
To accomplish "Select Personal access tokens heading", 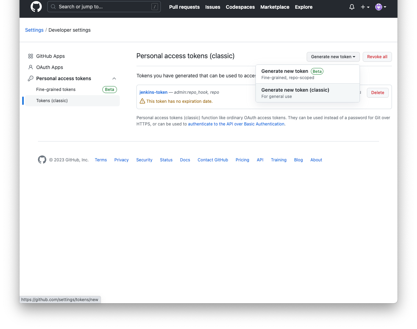I will coord(64,78).
